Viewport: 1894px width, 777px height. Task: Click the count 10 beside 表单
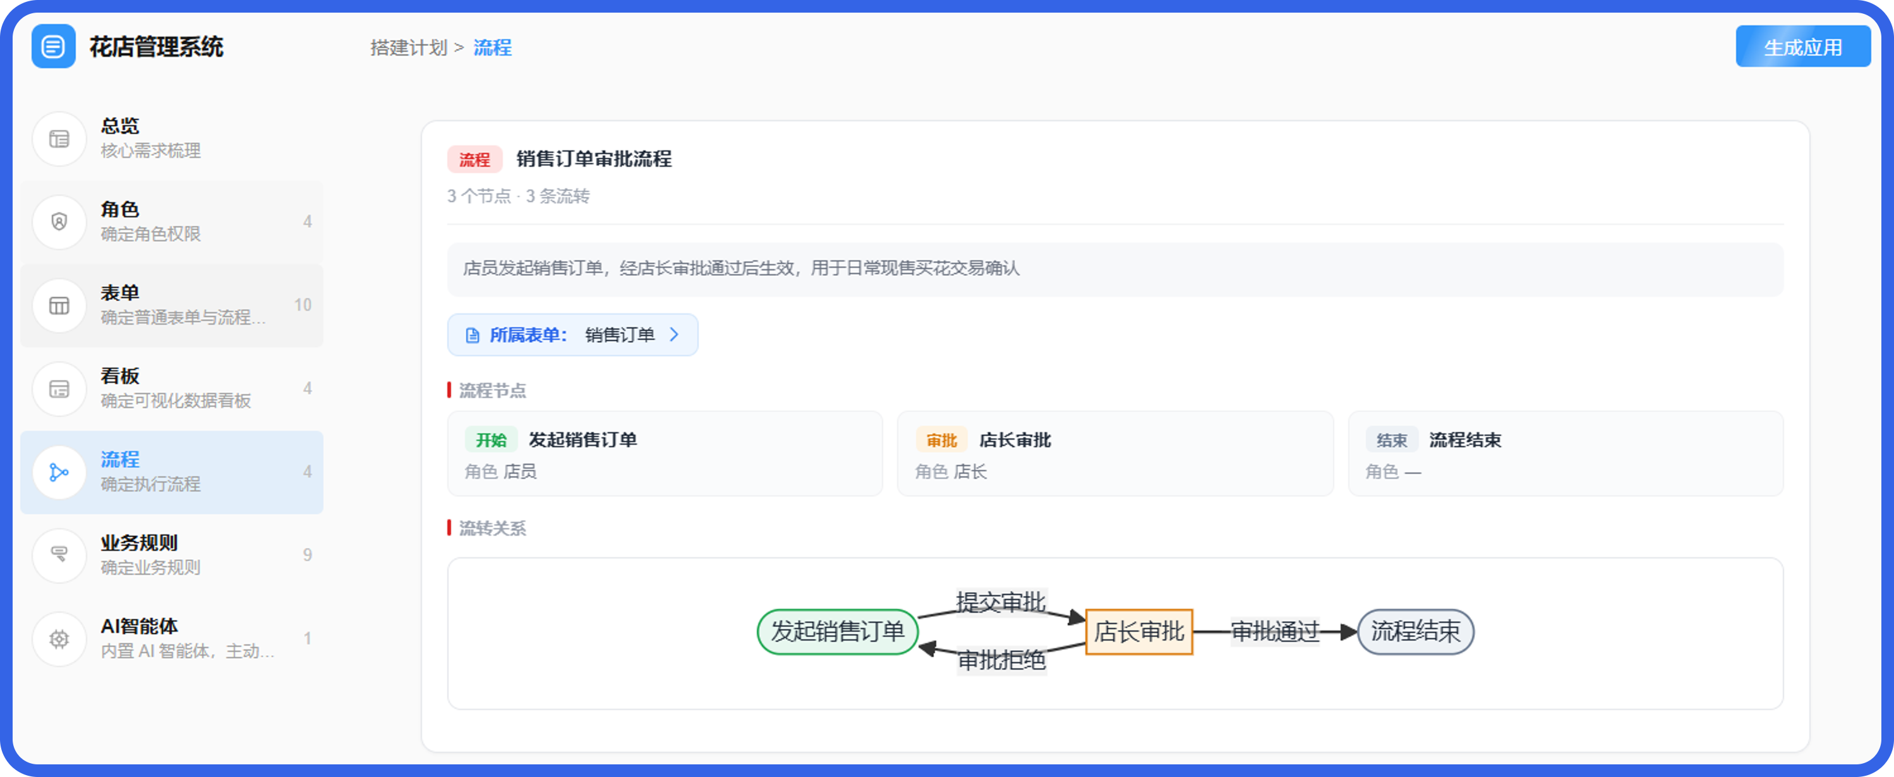[303, 305]
